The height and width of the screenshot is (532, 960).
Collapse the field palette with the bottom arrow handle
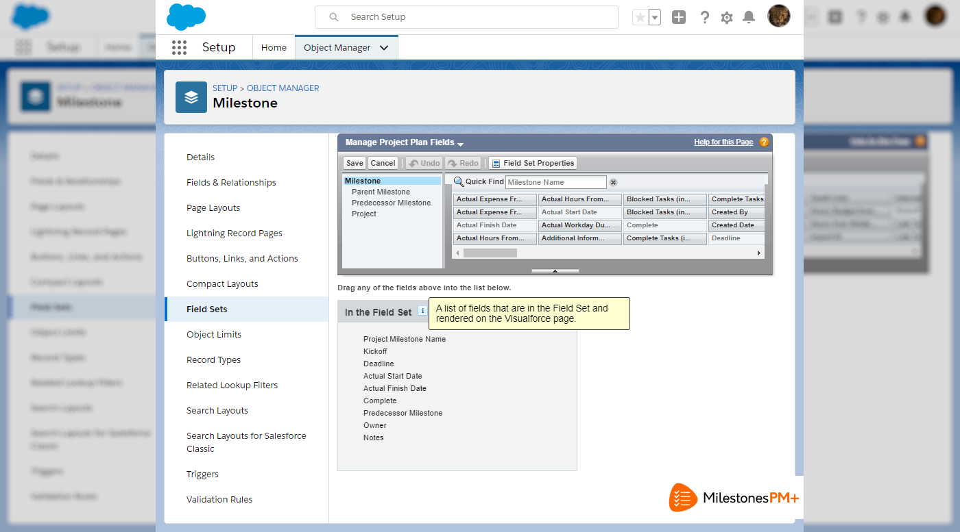click(555, 271)
